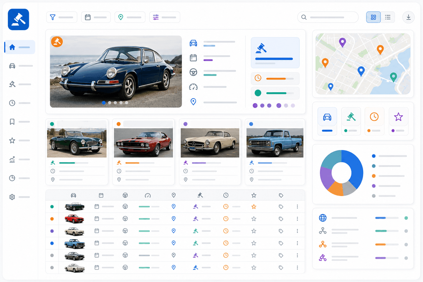Toggle favorite star on blue pickup row
The width and height of the screenshot is (423, 282).
[254, 243]
